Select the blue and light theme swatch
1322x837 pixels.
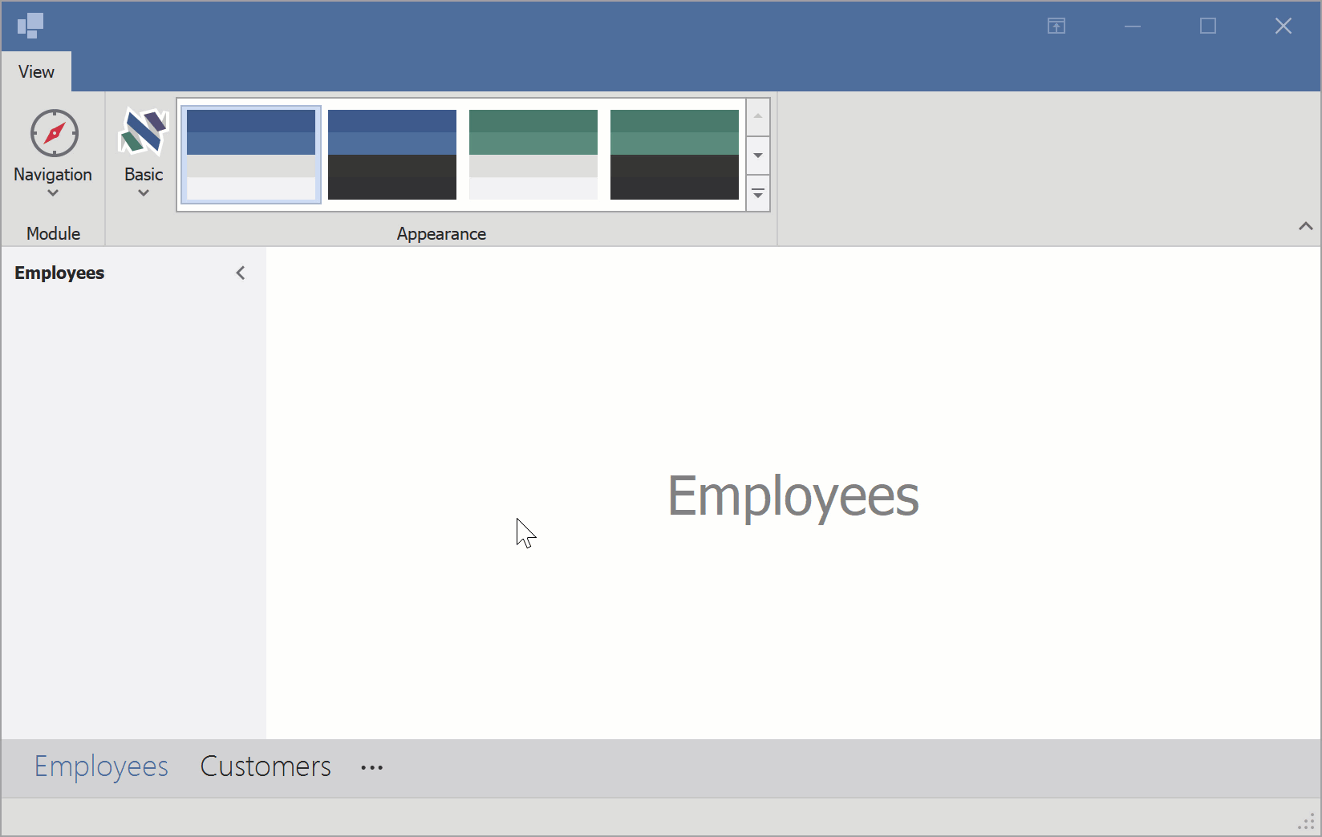[251, 155]
